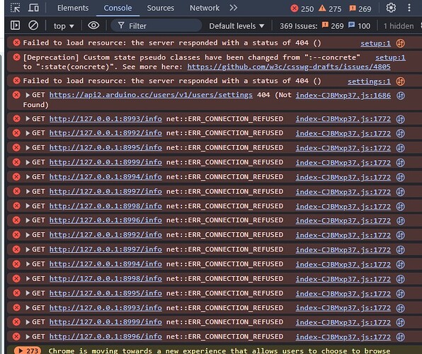Expand the last GET 127.0.0.1:8996/info entry
Image resolution: width=422 pixels, height=354 pixels.
28,337
